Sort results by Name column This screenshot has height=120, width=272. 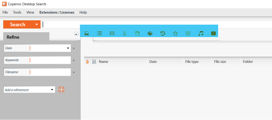(103, 61)
